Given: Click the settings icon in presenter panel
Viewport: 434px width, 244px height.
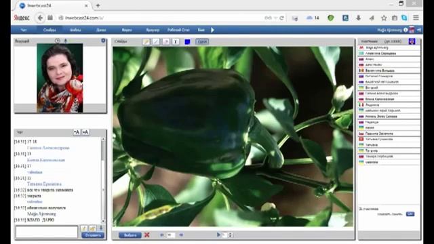Looking at the screenshot, I should (x=103, y=41).
